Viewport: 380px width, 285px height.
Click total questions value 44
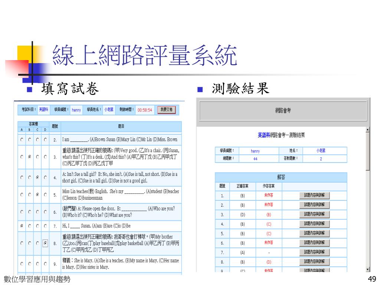click(255, 159)
